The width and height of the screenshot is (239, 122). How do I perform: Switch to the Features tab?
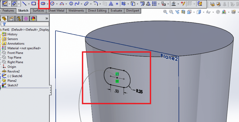coord(8,11)
